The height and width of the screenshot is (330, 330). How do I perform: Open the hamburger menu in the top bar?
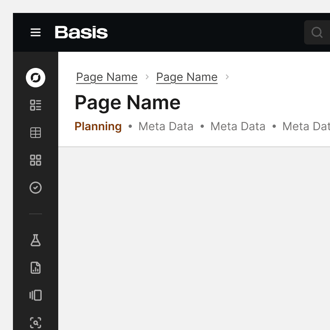click(x=36, y=32)
